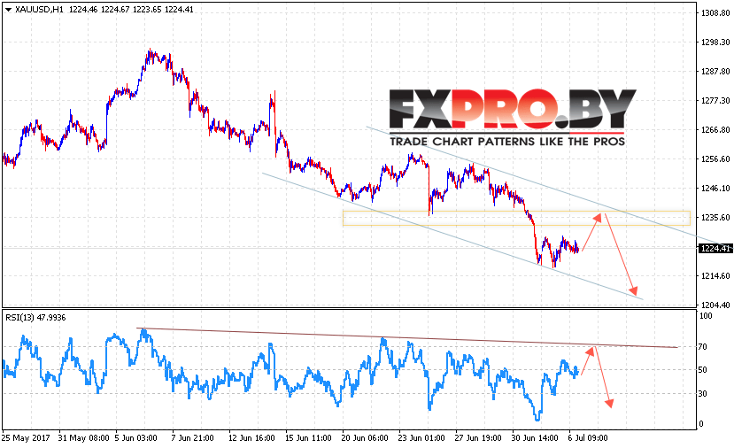Select the XAUUSD,H1 symbol title text
Viewport: 734px width, 448px height.
point(39,10)
